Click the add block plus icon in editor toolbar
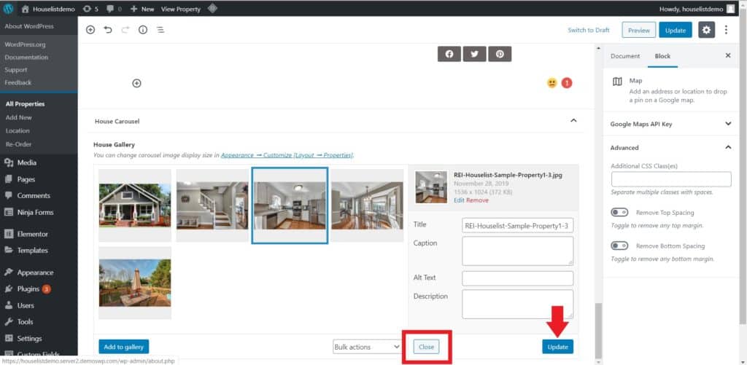747x365 pixels. [x=90, y=29]
